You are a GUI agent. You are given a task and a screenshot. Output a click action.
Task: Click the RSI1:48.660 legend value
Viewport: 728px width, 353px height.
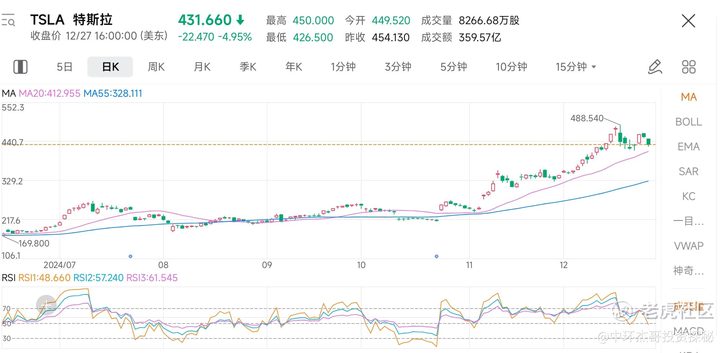pyautogui.click(x=45, y=278)
